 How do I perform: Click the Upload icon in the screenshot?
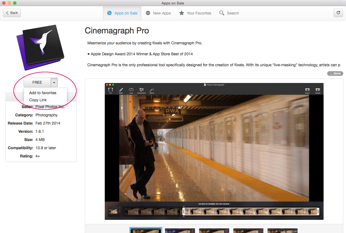[318, 91]
